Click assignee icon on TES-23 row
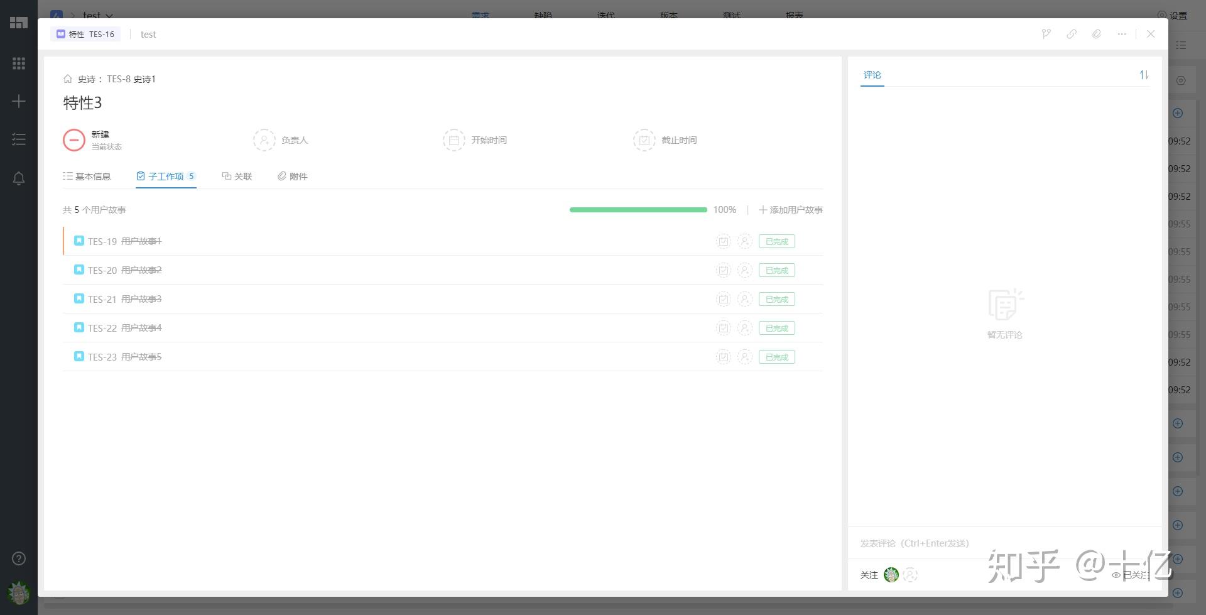1206x615 pixels. [x=745, y=357]
